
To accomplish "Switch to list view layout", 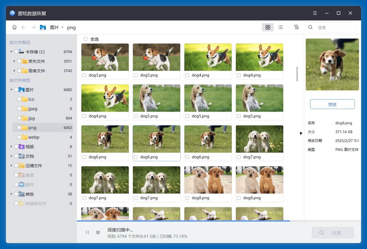I will pyautogui.click(x=280, y=27).
